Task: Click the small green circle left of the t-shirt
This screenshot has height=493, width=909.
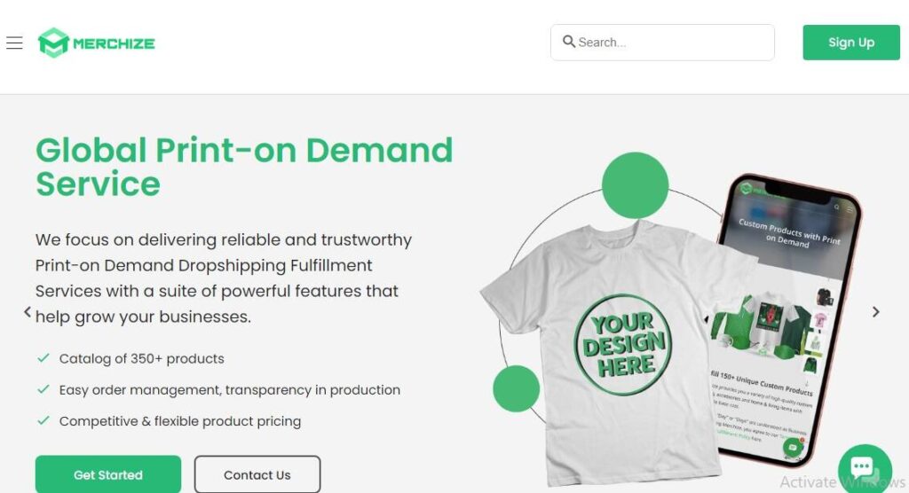Action: [x=516, y=388]
